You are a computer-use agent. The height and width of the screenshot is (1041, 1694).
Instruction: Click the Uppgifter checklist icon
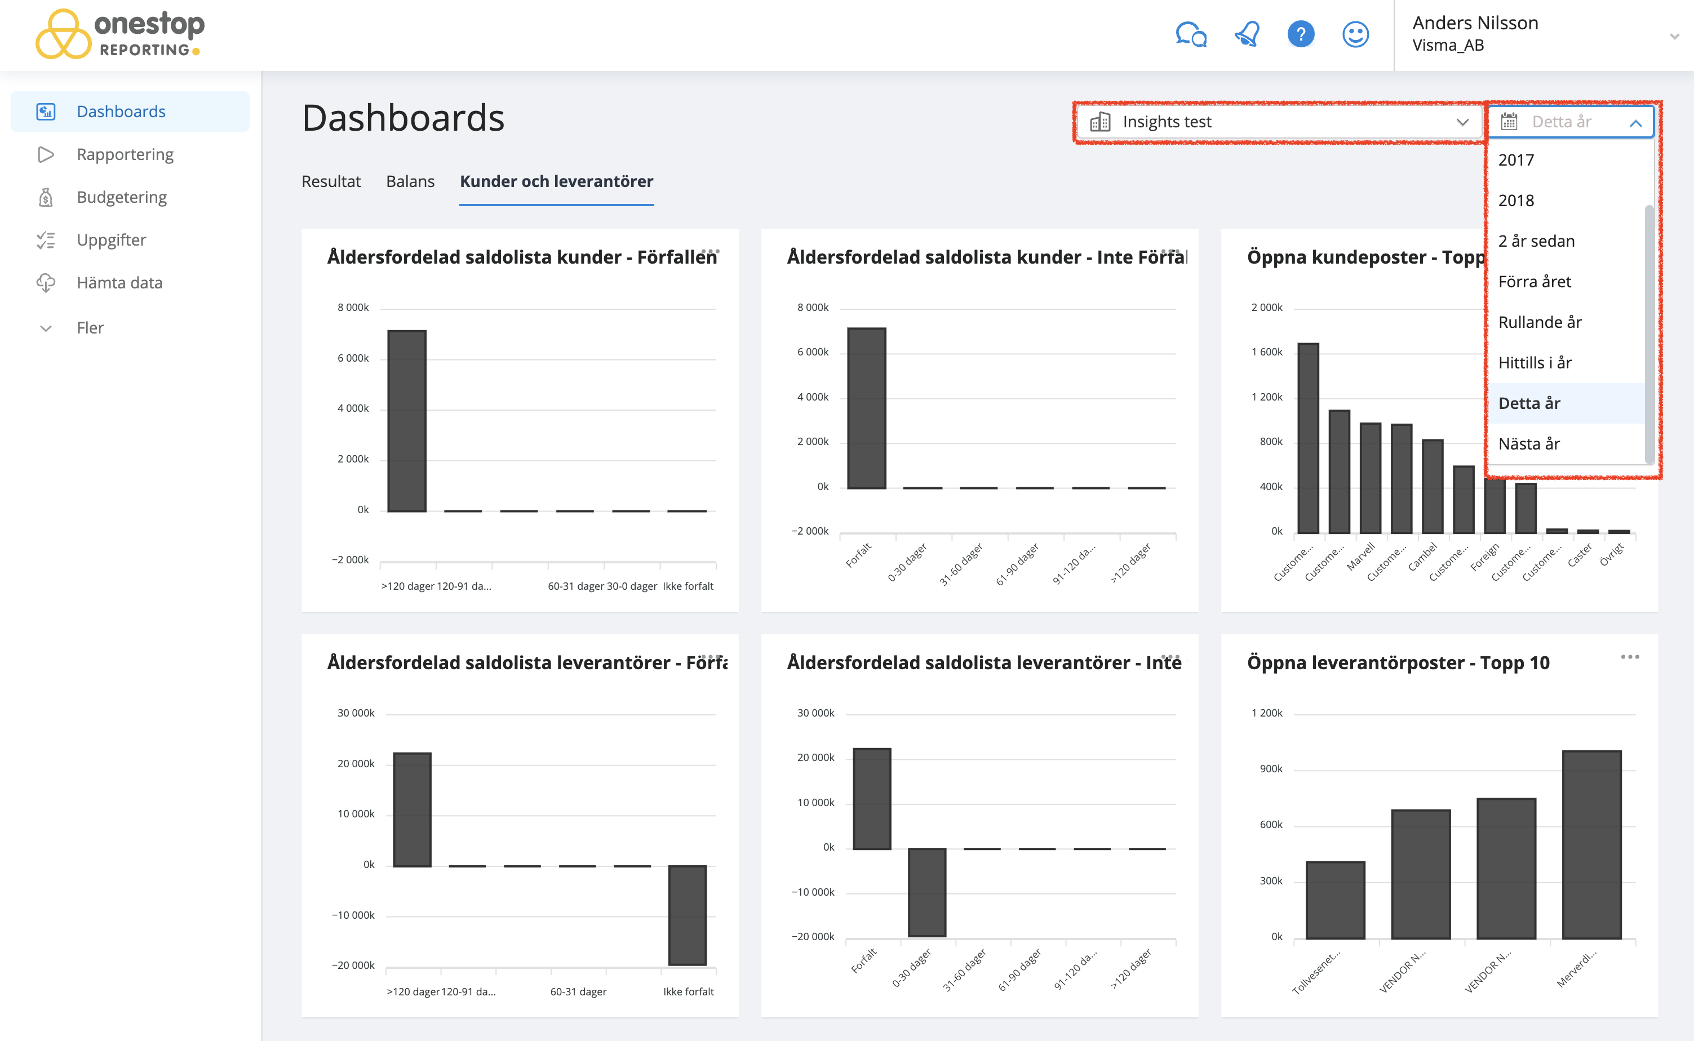[x=46, y=241]
